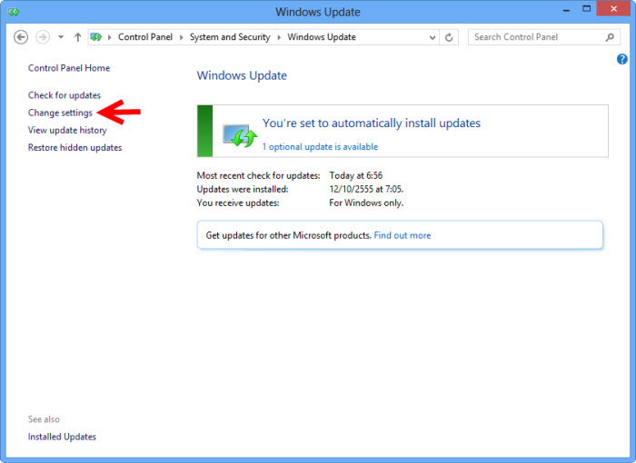Click the Windows Update icon in the address bar
Image resolution: width=636 pixels, height=463 pixels.
tap(96, 37)
